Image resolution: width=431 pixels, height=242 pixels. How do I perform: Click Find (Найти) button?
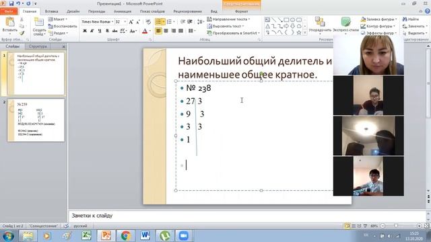click(x=411, y=19)
